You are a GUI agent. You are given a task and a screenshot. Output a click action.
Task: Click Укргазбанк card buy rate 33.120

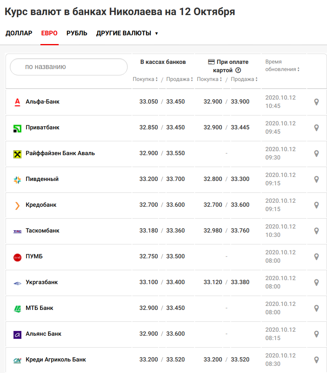[213, 282]
